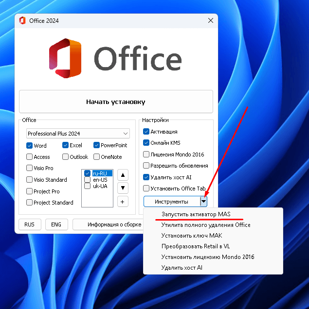Uncheck the PowerPoint checkbox
This screenshot has width=309, height=309.
[96, 145]
